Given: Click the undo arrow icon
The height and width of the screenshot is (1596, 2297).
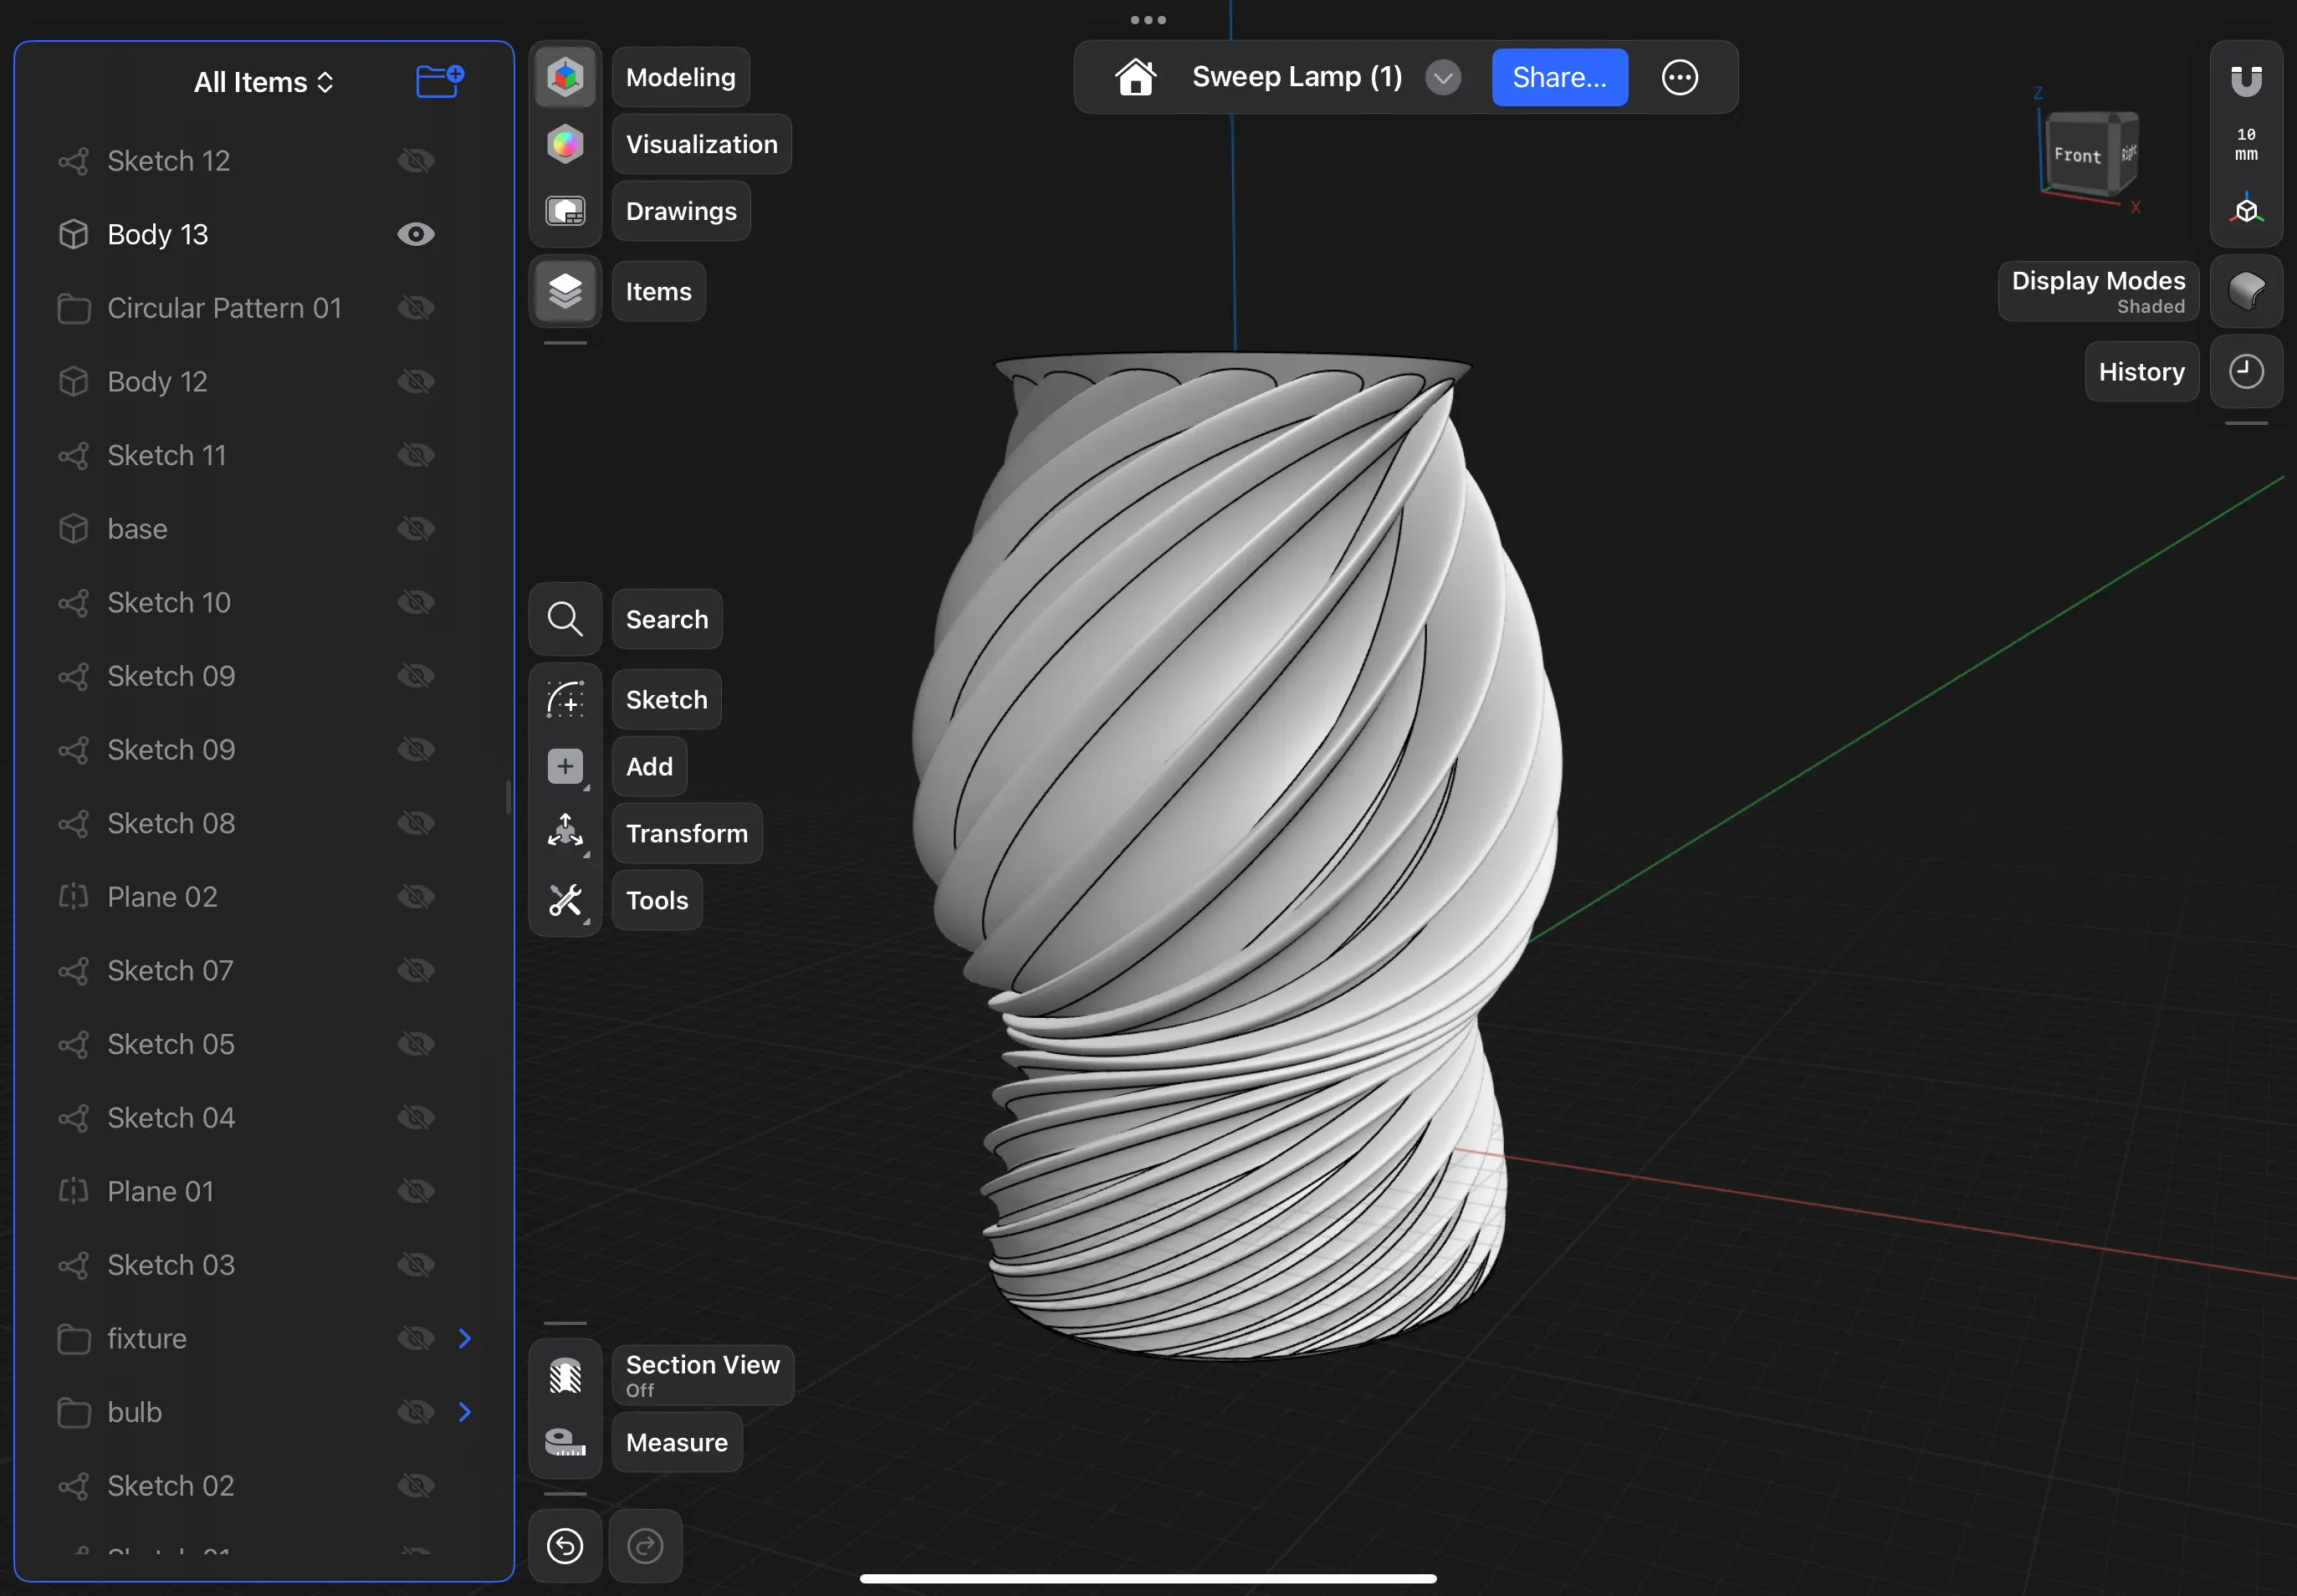Looking at the screenshot, I should point(565,1545).
